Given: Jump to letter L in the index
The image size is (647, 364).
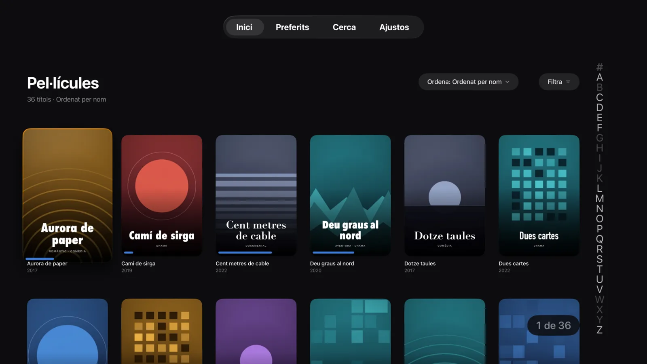Looking at the screenshot, I should tap(600, 188).
